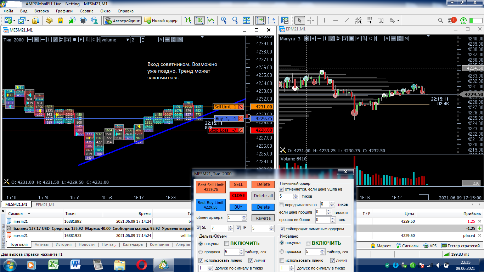This screenshot has width=484, height=272.
Task: Click the Delete all button
Action: (263, 195)
